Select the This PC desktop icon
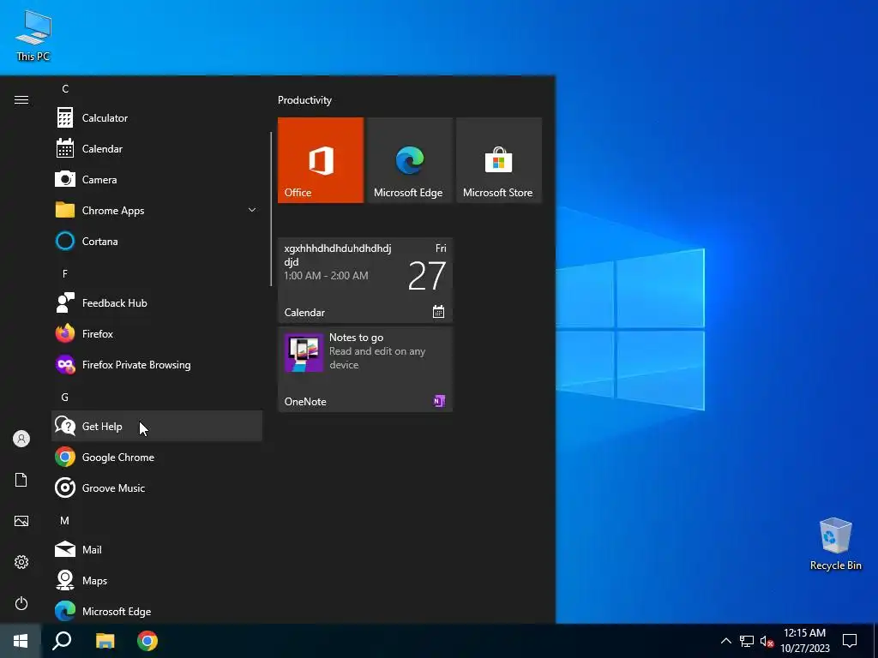878x658 pixels. pyautogui.click(x=33, y=35)
